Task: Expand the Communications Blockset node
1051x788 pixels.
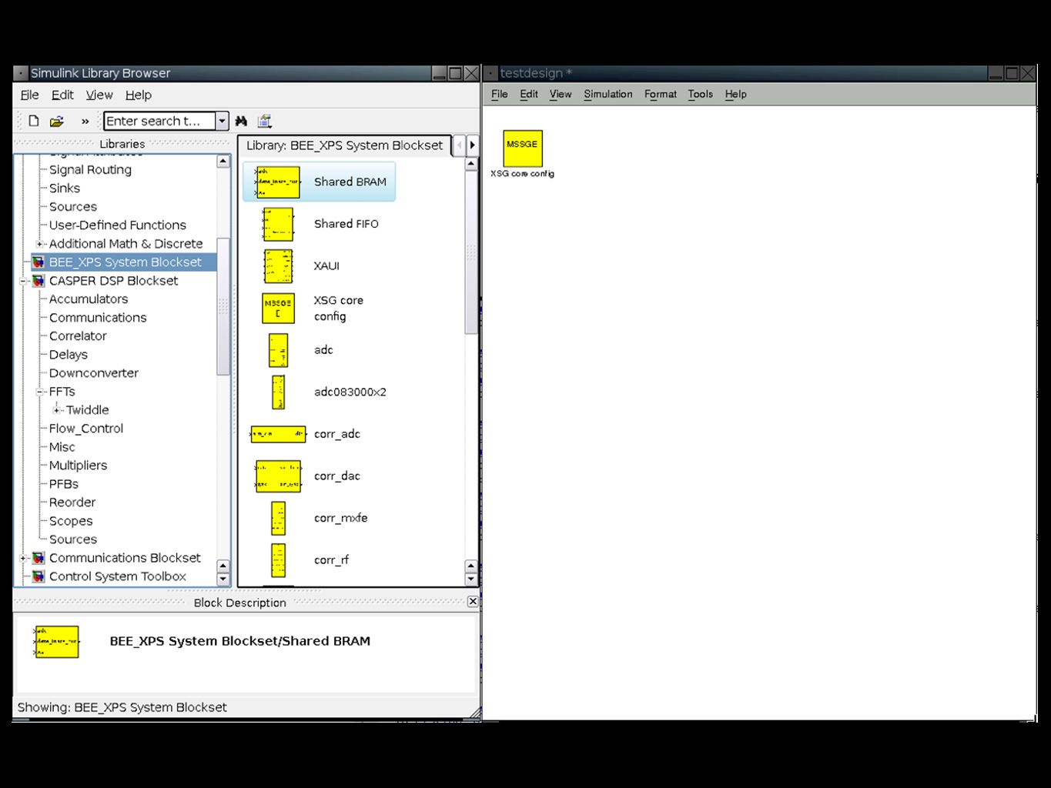Action: pyautogui.click(x=23, y=558)
